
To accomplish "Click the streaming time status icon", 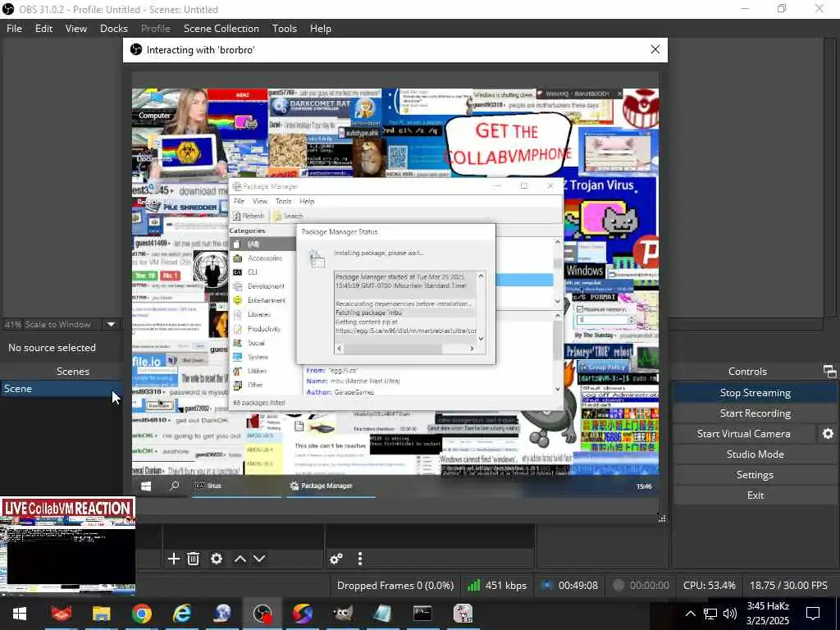I will coord(546,585).
